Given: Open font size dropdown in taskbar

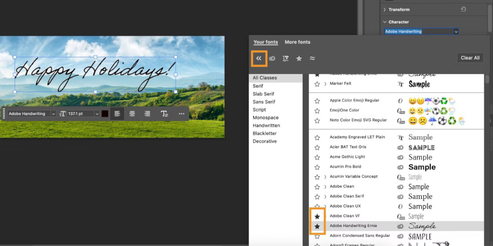Looking at the screenshot, I should pos(97,114).
